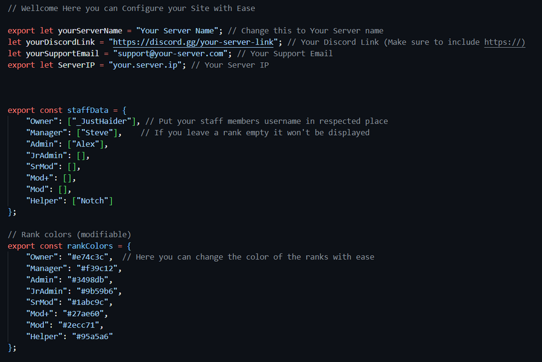This screenshot has height=362, width=542.
Task: Open the discord.gg your-server-link URL
Action: 193,42
